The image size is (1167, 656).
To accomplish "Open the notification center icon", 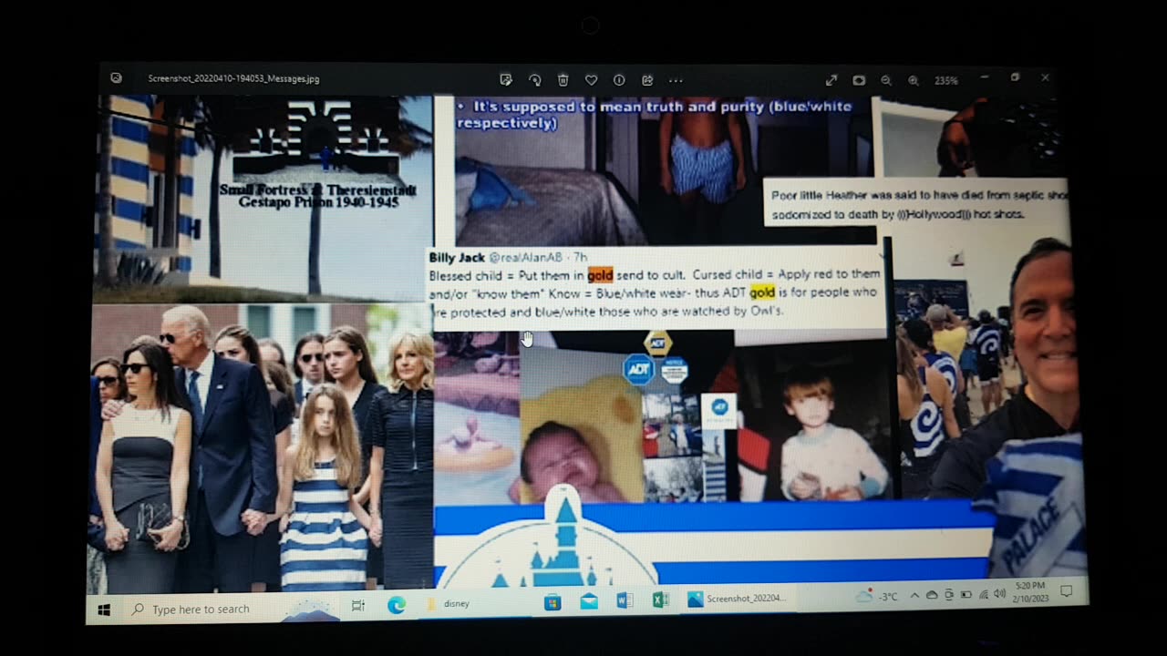I will pos(1067,591).
